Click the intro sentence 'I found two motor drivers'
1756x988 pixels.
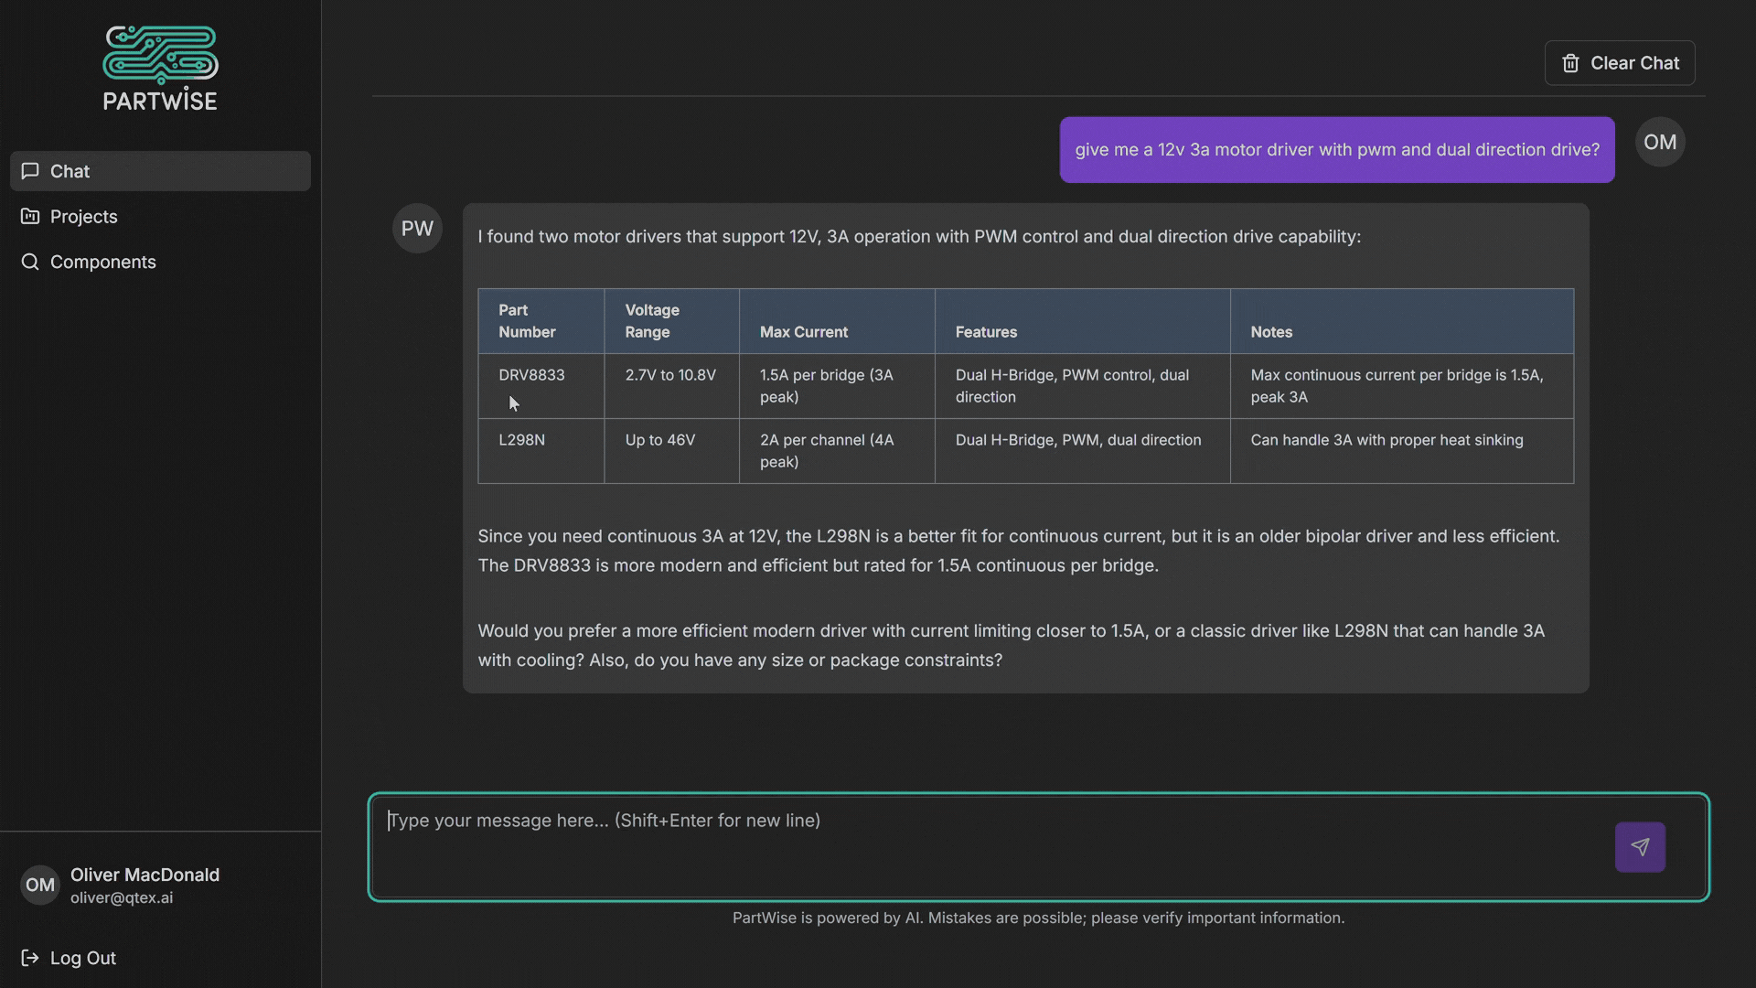tap(919, 237)
